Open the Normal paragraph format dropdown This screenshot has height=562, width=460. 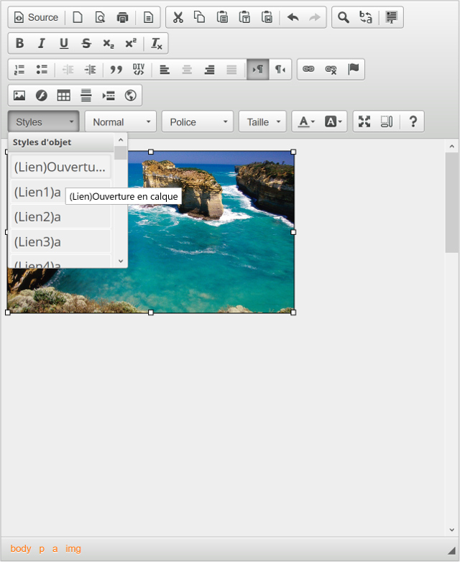pos(121,121)
